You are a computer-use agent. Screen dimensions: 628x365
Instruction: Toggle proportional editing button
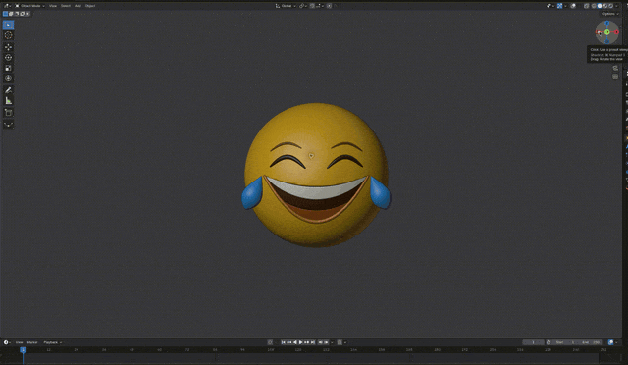coord(329,6)
